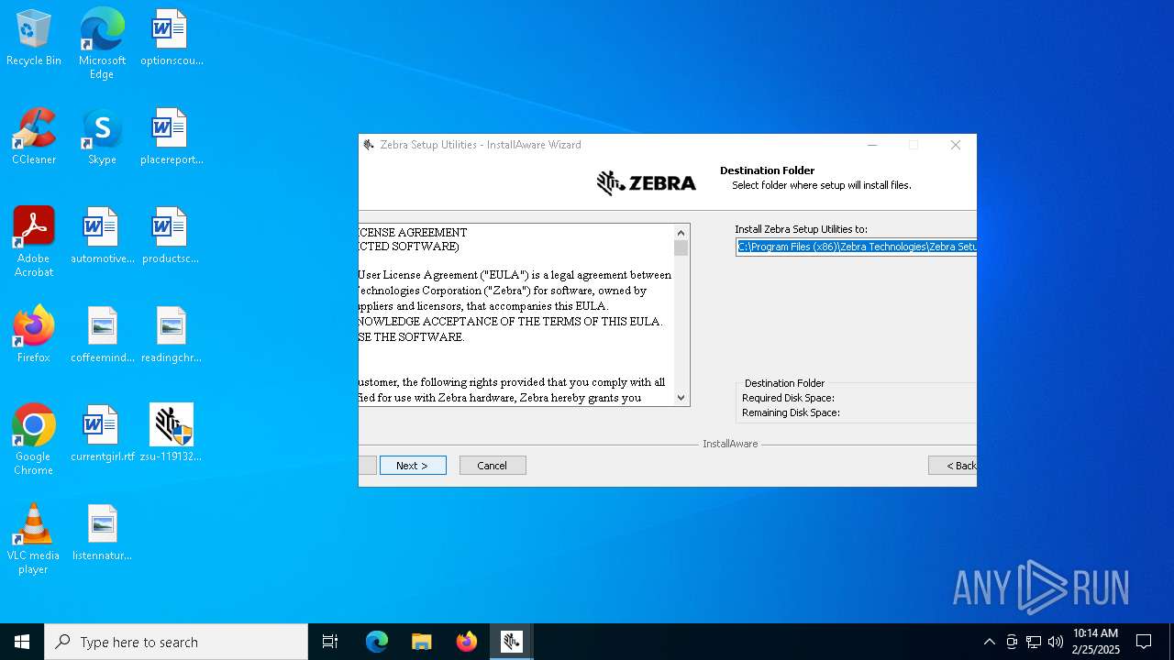
Task: Select currentgirl.rtf document icon
Action: (x=102, y=434)
